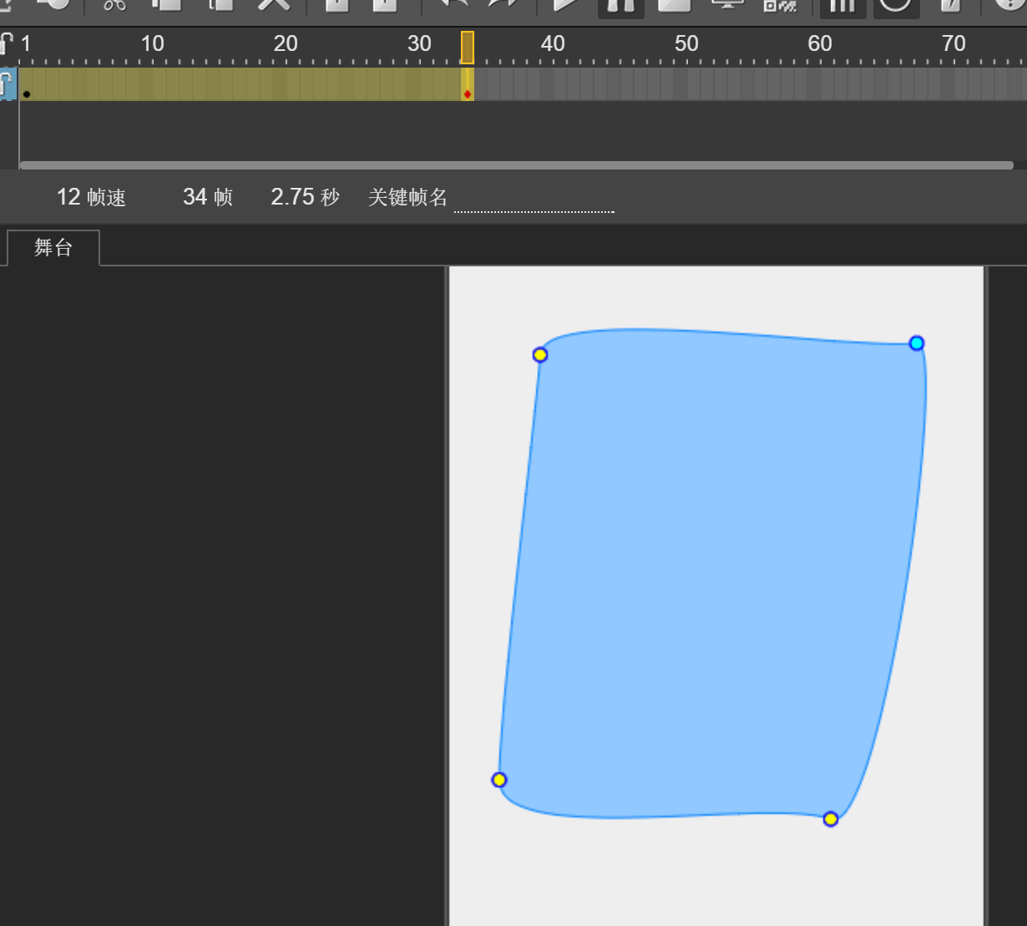Image resolution: width=1027 pixels, height=926 pixels.
Task: Select the cyan top-right control point
Action: tap(917, 343)
